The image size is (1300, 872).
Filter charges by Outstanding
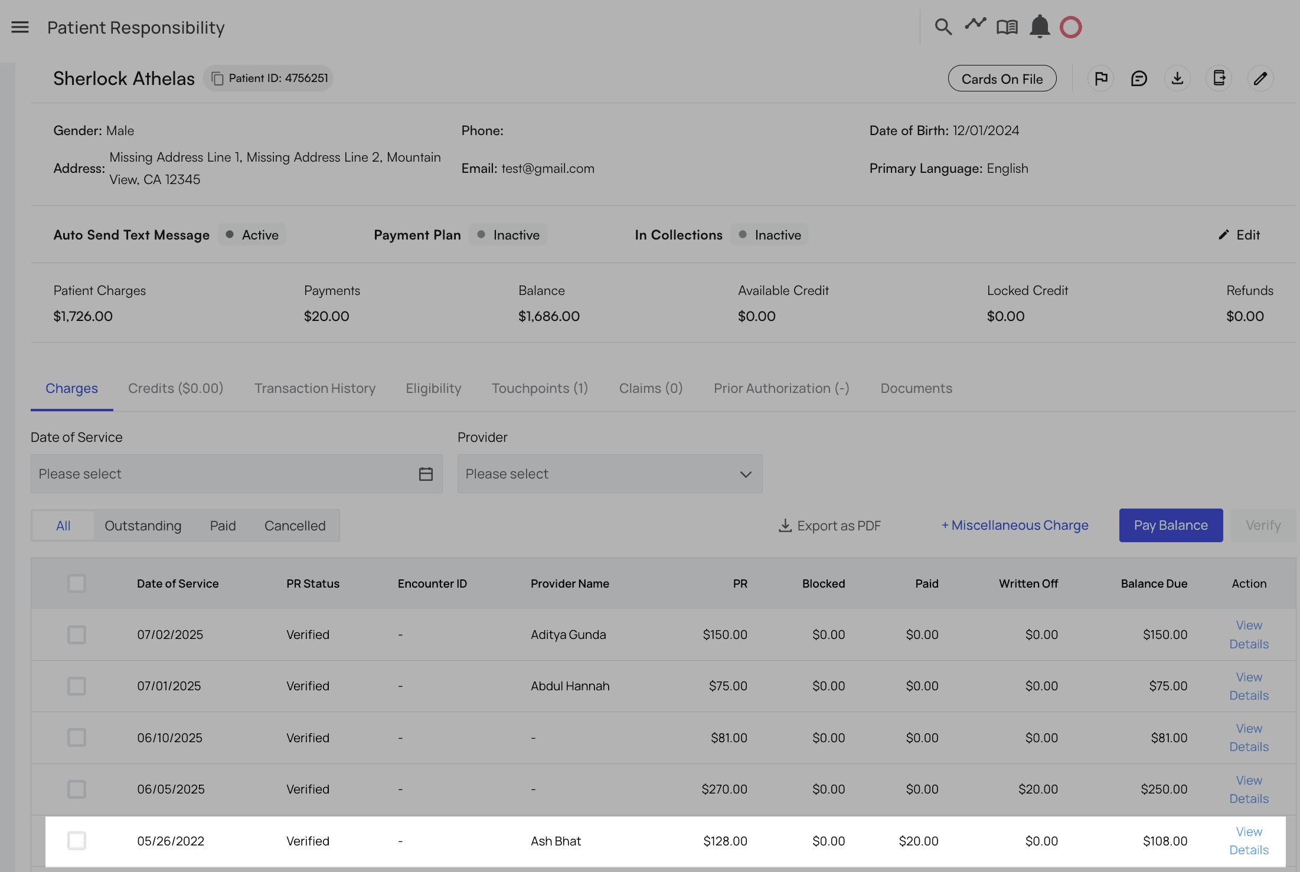click(143, 526)
